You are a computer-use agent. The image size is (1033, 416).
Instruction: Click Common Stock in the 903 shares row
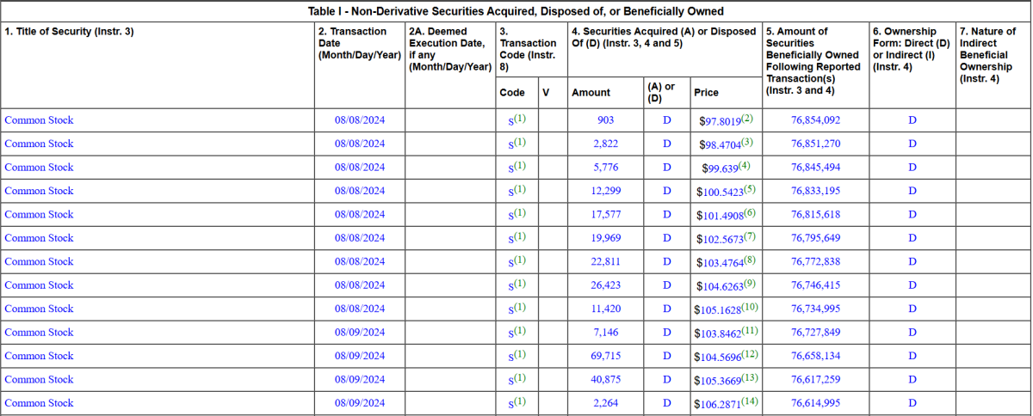pos(39,120)
